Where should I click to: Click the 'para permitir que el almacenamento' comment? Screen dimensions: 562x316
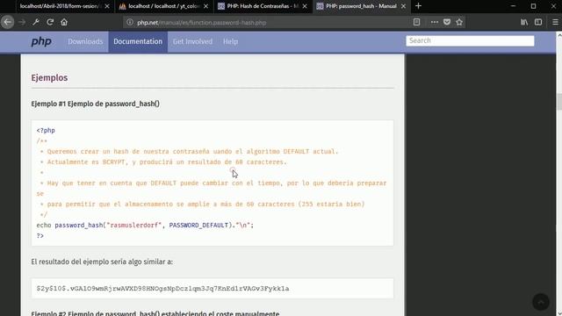202,205
